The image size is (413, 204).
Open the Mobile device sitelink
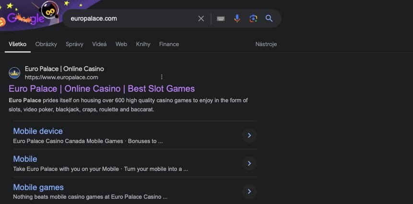tap(38, 131)
